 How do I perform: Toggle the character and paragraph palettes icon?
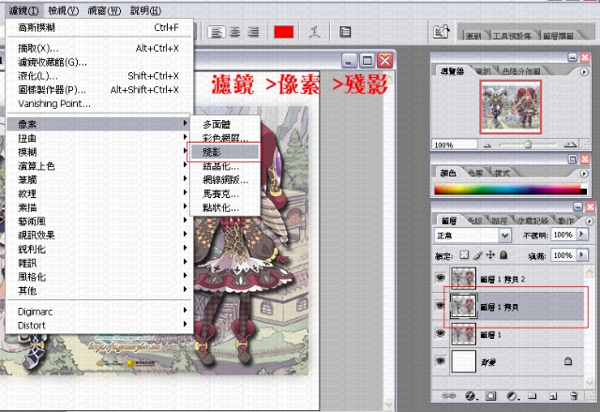(x=345, y=32)
